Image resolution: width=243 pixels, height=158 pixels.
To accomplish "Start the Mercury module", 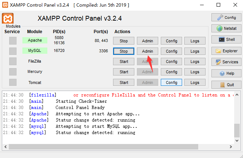I will pyautogui.click(x=124, y=72).
